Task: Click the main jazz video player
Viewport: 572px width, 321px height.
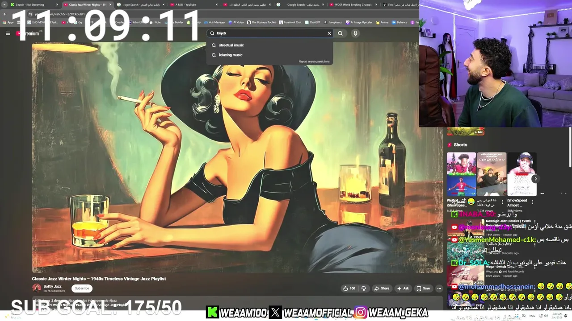Action: point(237,157)
